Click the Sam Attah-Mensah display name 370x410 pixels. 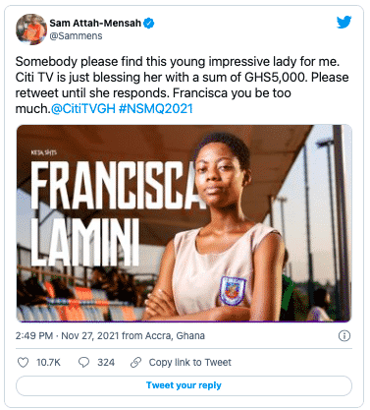pos(95,23)
